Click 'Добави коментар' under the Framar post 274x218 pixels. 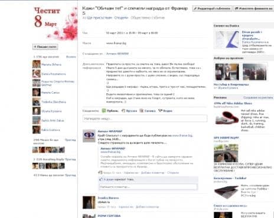pyautogui.click(x=152, y=173)
